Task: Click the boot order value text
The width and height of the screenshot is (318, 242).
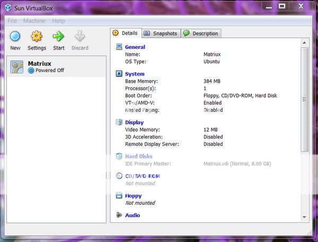Action: click(x=240, y=96)
